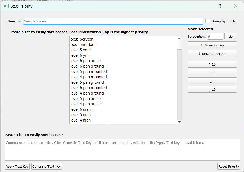
Task: Close the Boss Priority dialog
Action: coord(236,6)
